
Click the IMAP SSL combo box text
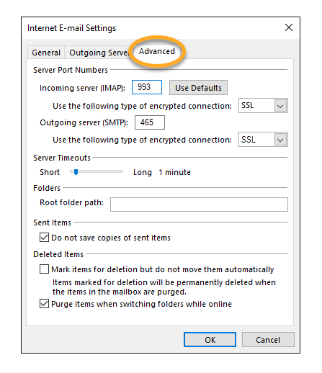(x=256, y=106)
